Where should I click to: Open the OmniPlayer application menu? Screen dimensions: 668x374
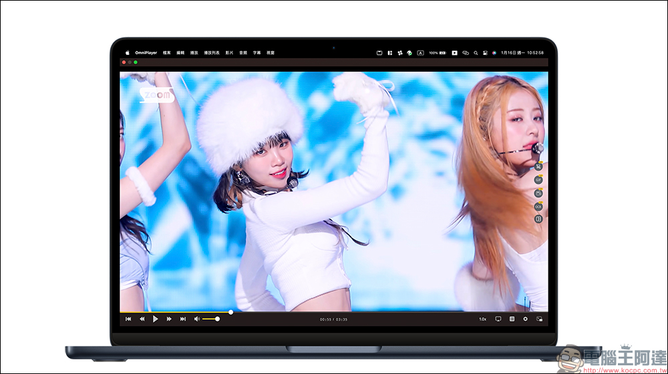point(144,52)
